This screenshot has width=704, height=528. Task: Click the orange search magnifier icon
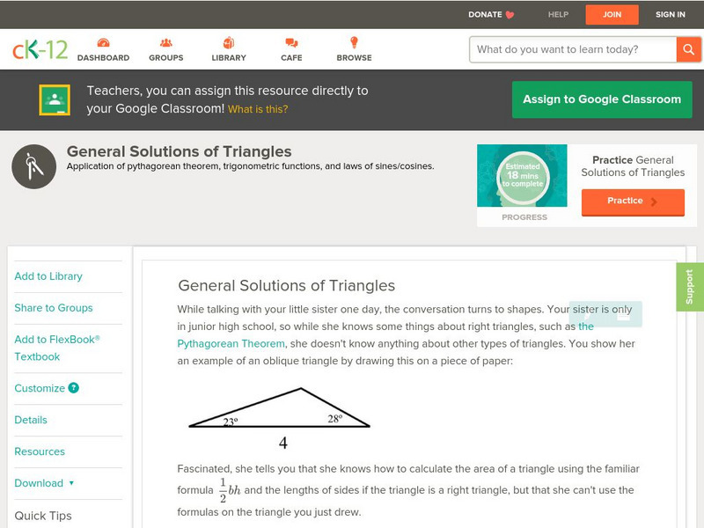pos(688,50)
